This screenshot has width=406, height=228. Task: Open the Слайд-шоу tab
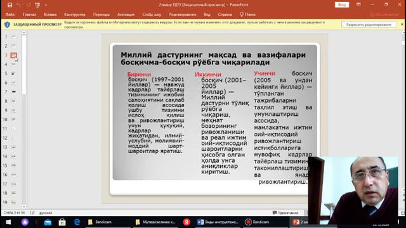pos(152,15)
